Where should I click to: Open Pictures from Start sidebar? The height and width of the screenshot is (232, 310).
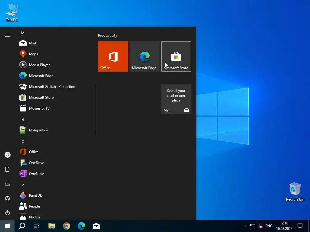pyautogui.click(x=8, y=184)
